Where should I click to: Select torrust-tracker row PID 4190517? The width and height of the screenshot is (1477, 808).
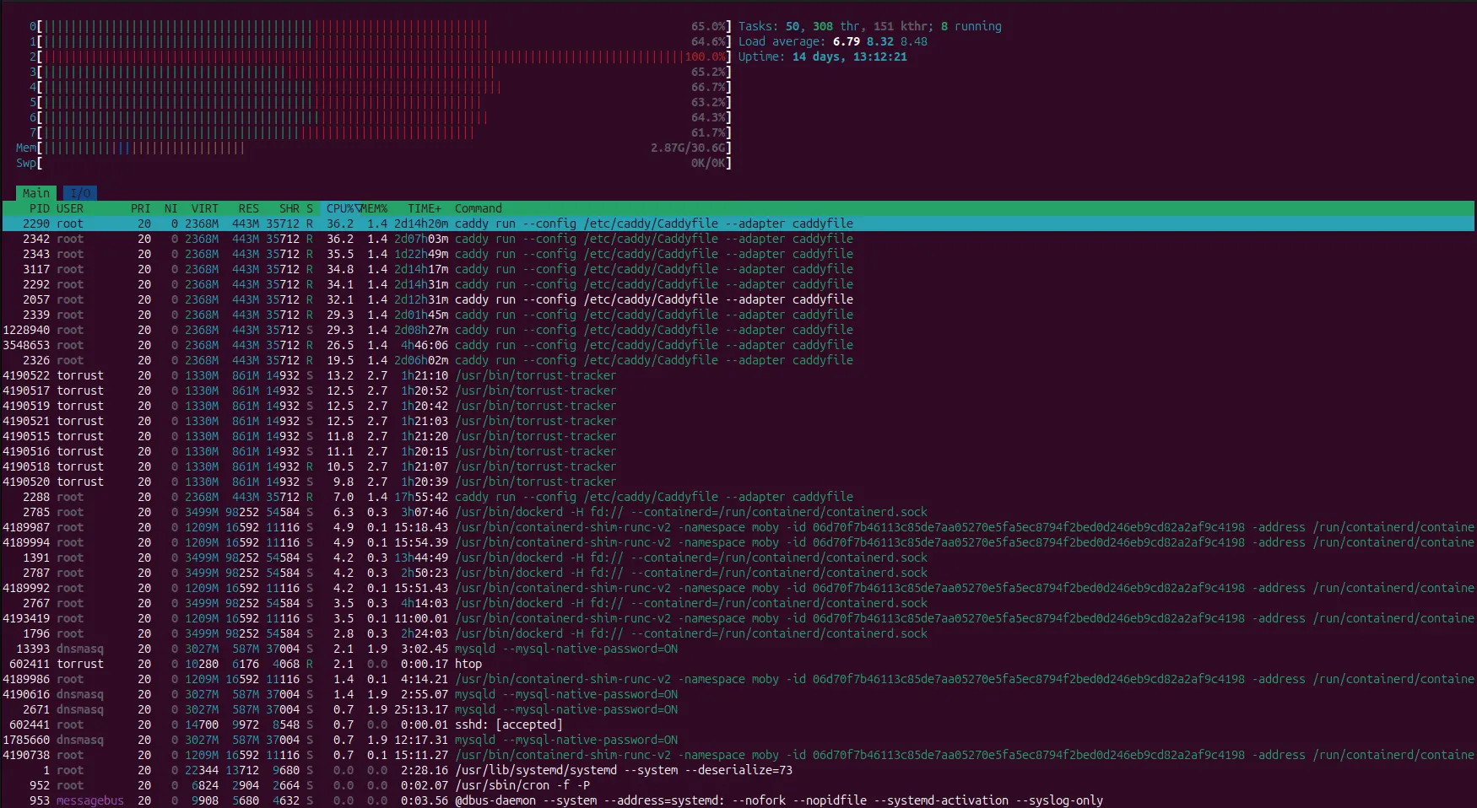click(738, 391)
